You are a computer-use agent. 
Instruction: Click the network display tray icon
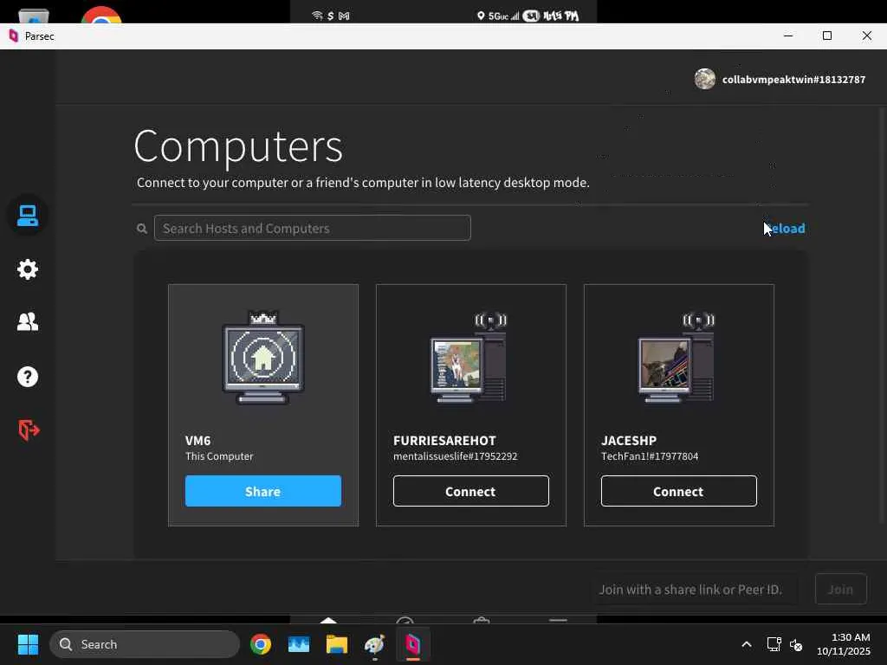[774, 644]
